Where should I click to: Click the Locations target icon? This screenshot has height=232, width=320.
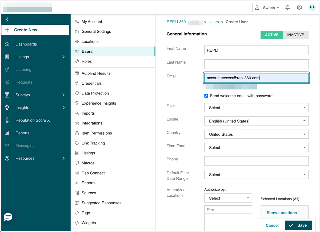click(x=77, y=42)
